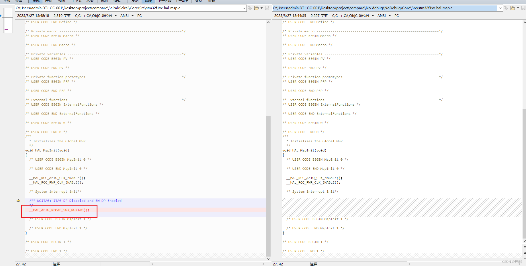Viewport: 526px width, 266px height.
Task: Open the ANSI encoding dropdown for the left file
Action: pyautogui.click(x=132, y=16)
